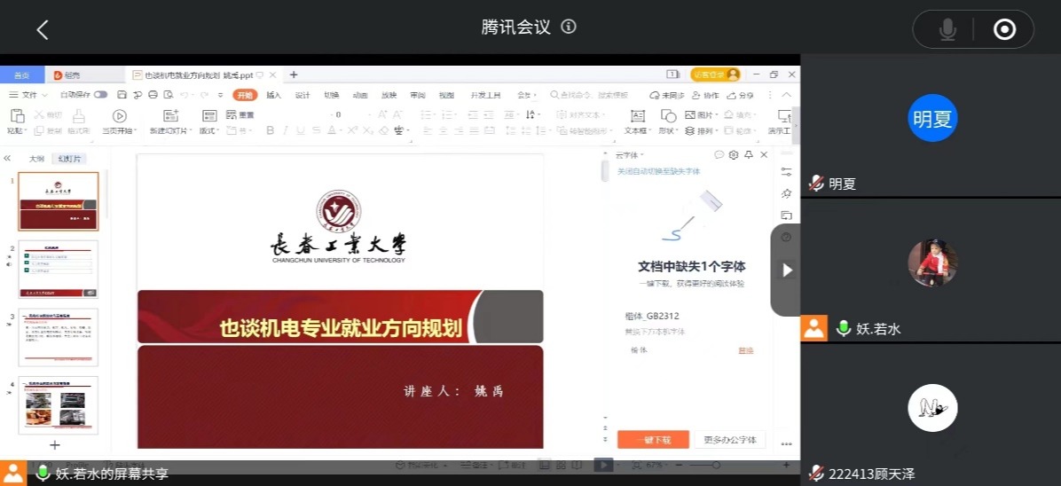Image resolution: width=1061 pixels, height=486 pixels.
Task: Click the orange one-click download (一键下载) button
Action: pyautogui.click(x=652, y=440)
